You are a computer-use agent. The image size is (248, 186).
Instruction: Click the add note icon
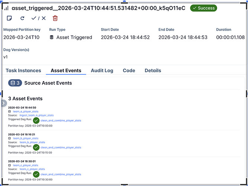coord(9,18)
